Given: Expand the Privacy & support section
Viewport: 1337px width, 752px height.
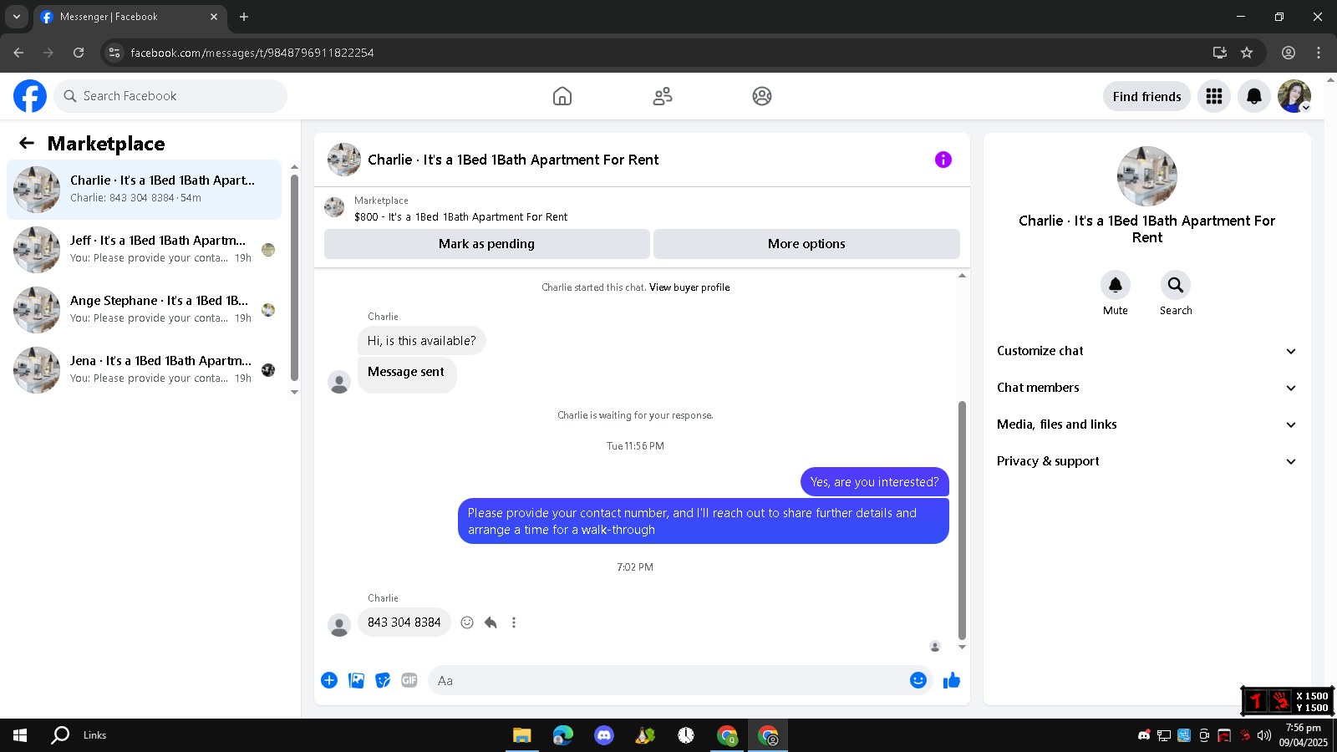Looking at the screenshot, I should coord(1146,461).
